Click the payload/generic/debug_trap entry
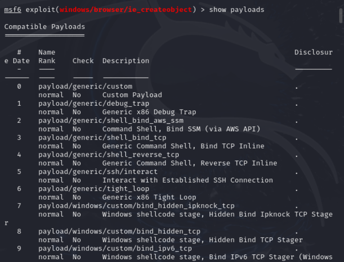The image size is (344, 262). tap(93, 103)
